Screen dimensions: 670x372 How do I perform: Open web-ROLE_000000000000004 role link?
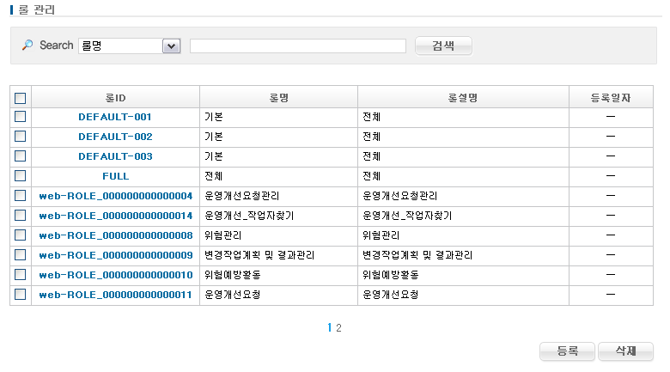tap(115, 196)
